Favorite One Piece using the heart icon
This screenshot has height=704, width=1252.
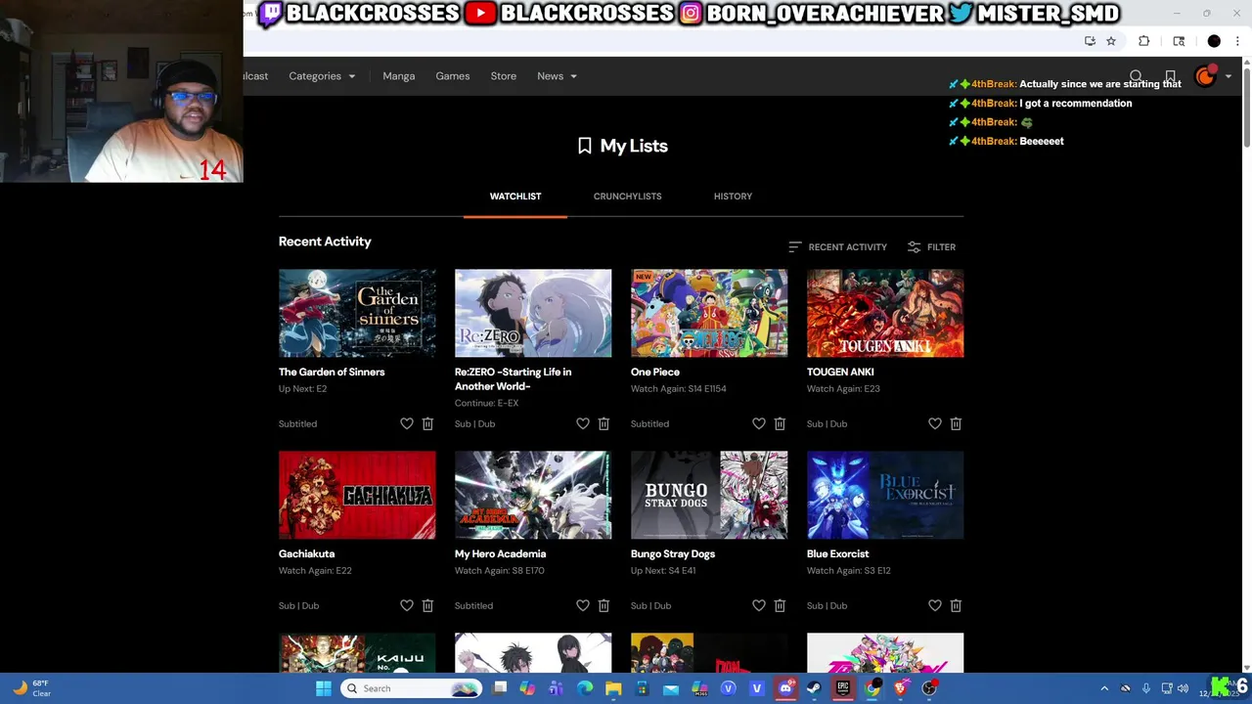tap(759, 423)
